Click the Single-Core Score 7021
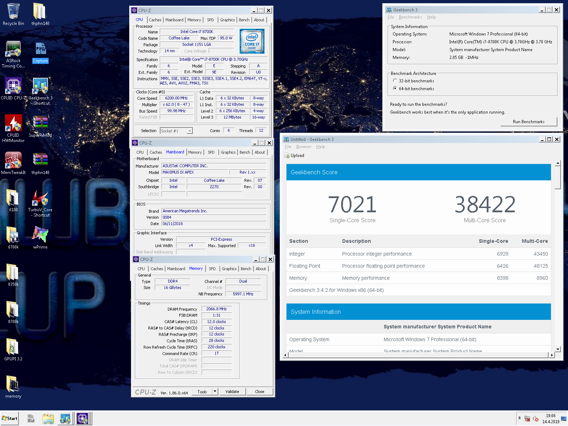The image size is (568, 426). coord(352,205)
